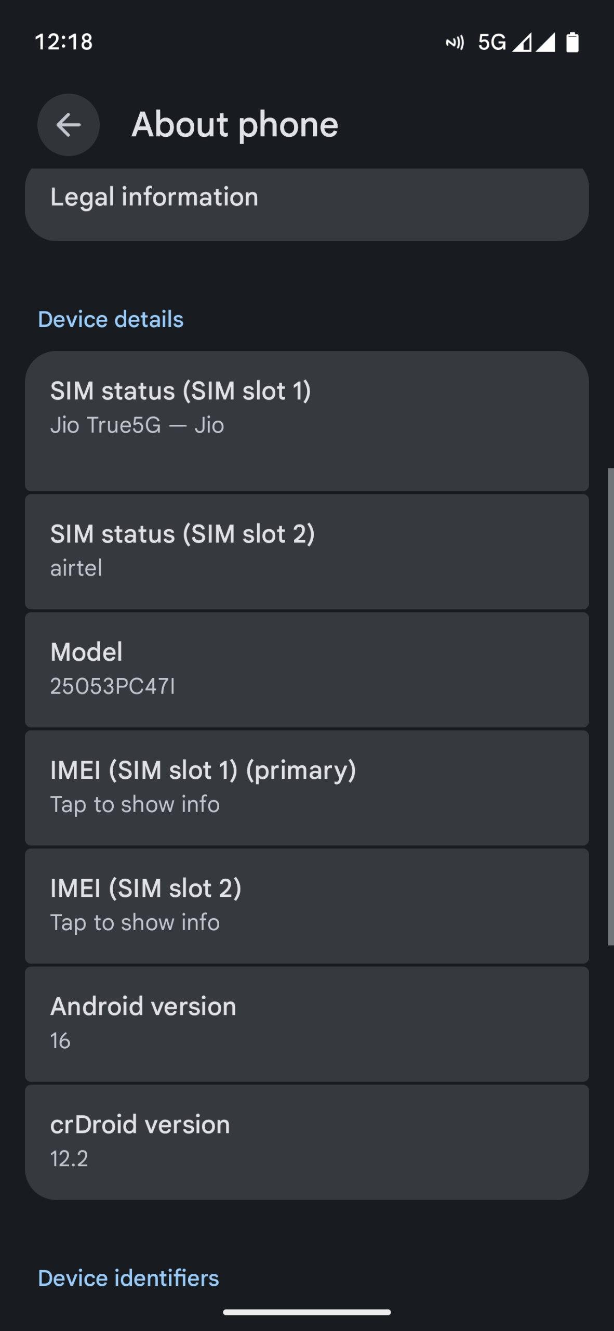Tap the 12:18 clock in status bar

pyautogui.click(x=63, y=42)
